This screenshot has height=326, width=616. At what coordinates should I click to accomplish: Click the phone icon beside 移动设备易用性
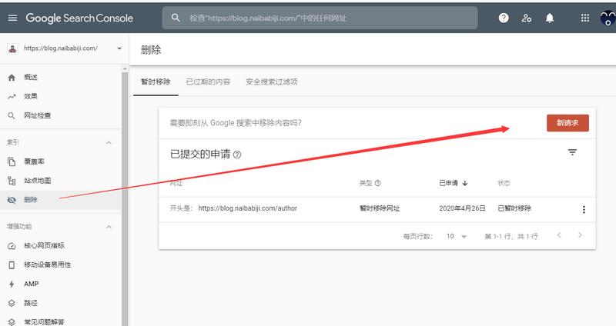12,265
